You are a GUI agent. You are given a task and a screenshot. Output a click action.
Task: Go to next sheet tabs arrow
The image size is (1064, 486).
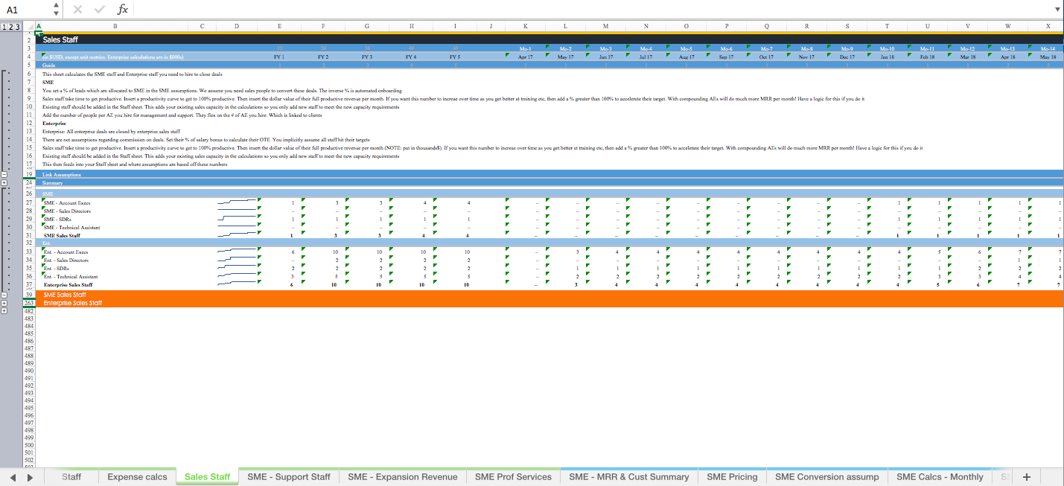(x=30, y=477)
